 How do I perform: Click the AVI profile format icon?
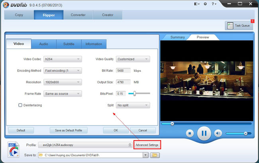point(14,149)
